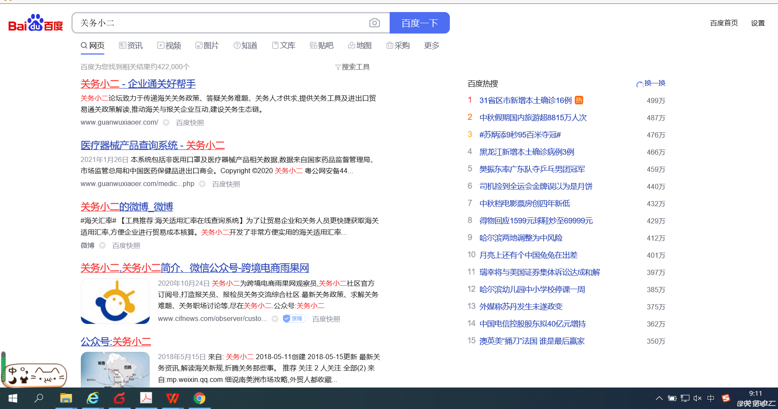
Task: Switch to the 视频 tab
Action: [169, 46]
